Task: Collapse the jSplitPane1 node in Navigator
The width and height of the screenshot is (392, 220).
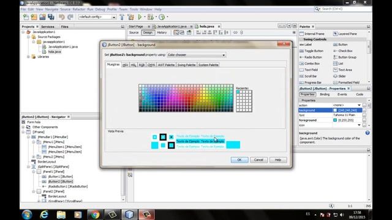Action: pyautogui.click(x=28, y=167)
